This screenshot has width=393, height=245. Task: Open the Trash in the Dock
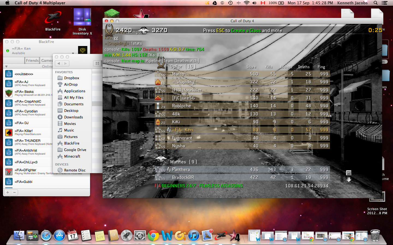(x=375, y=235)
